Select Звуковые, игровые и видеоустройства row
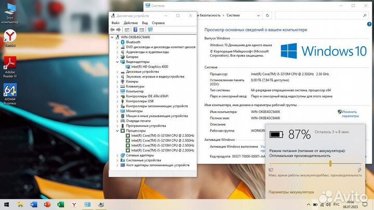 coord(155,76)
